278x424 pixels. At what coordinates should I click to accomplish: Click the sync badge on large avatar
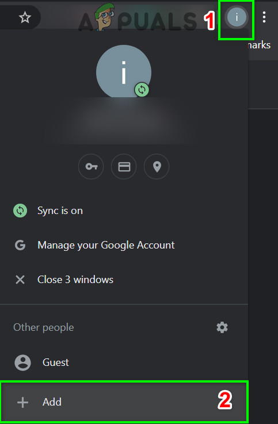click(x=142, y=90)
